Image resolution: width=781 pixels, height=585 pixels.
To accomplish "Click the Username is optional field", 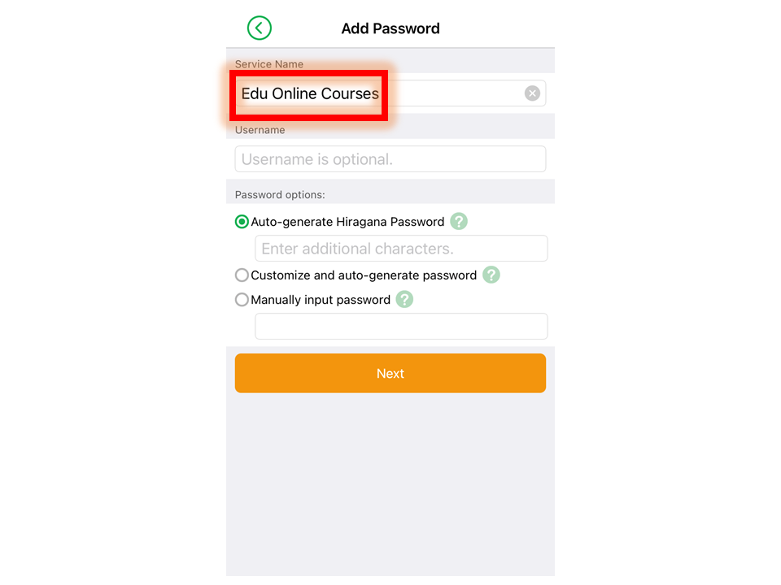I will (390, 159).
